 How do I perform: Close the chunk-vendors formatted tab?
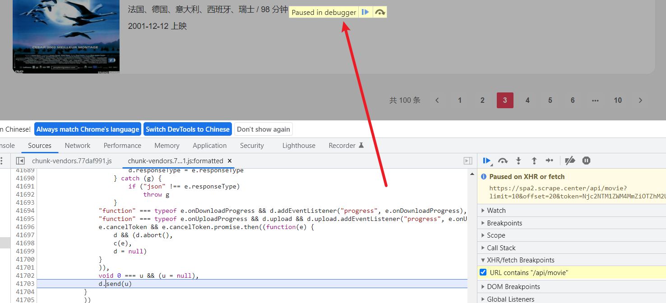coord(229,161)
